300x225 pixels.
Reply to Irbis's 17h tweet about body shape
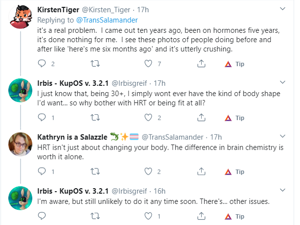coord(42,117)
